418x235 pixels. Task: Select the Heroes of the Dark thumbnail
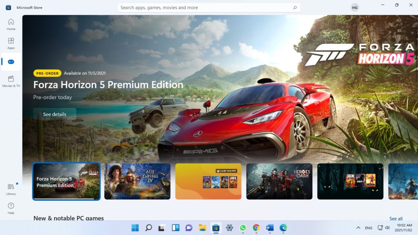(x=279, y=181)
